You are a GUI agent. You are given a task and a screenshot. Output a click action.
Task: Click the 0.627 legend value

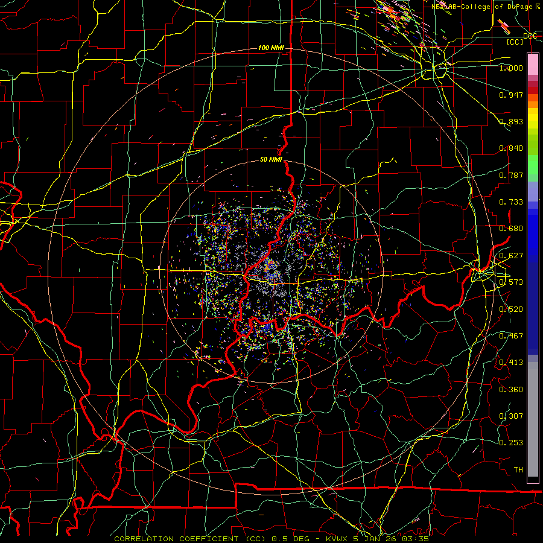pos(511,256)
